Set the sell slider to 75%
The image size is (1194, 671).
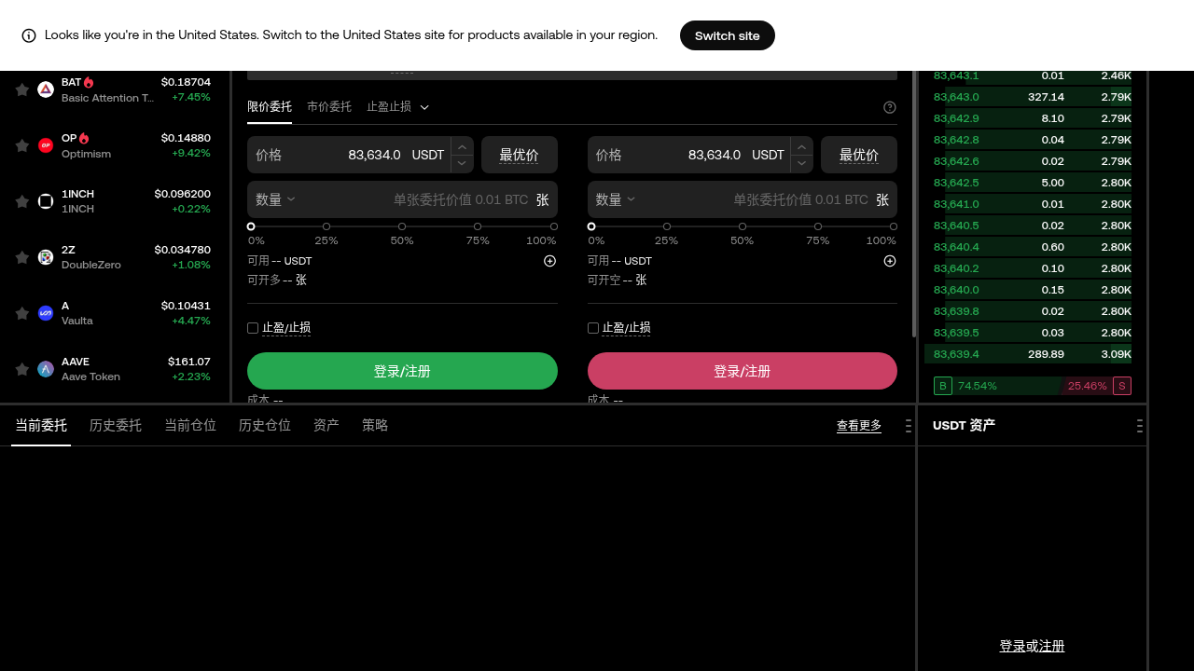point(818,226)
